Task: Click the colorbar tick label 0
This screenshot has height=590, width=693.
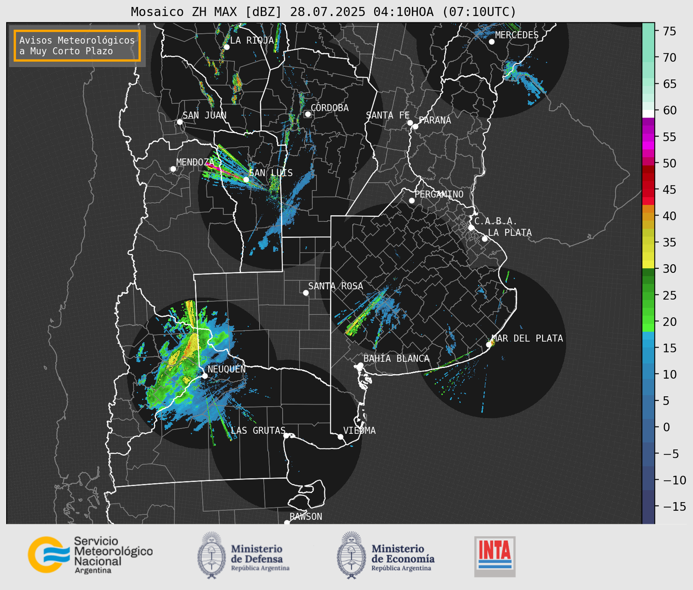Action: [666, 427]
